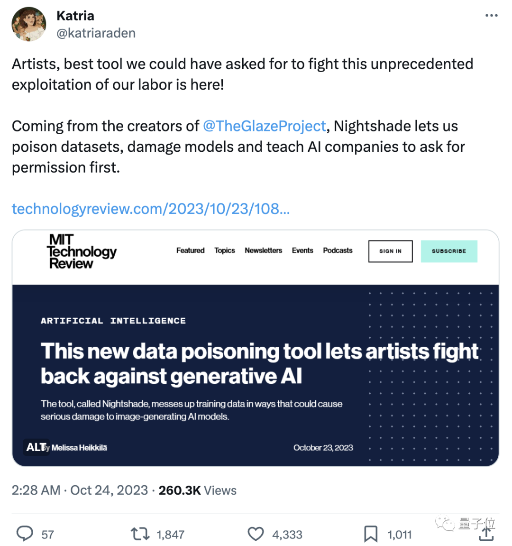
Task: Open Events menu item
Action: (302, 250)
